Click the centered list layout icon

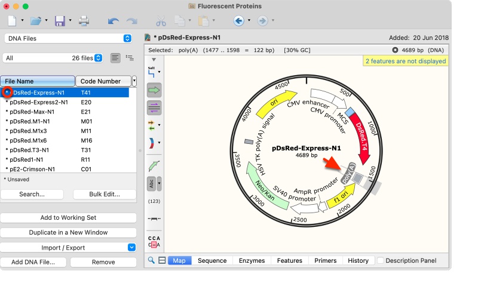[x=115, y=58]
